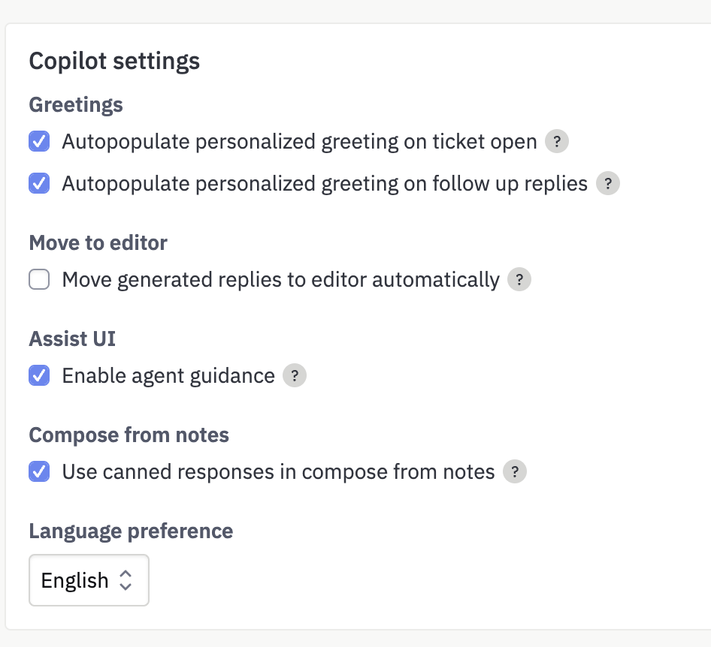
Task: Click the up-down chevron in language selector
Action: pyautogui.click(x=126, y=580)
